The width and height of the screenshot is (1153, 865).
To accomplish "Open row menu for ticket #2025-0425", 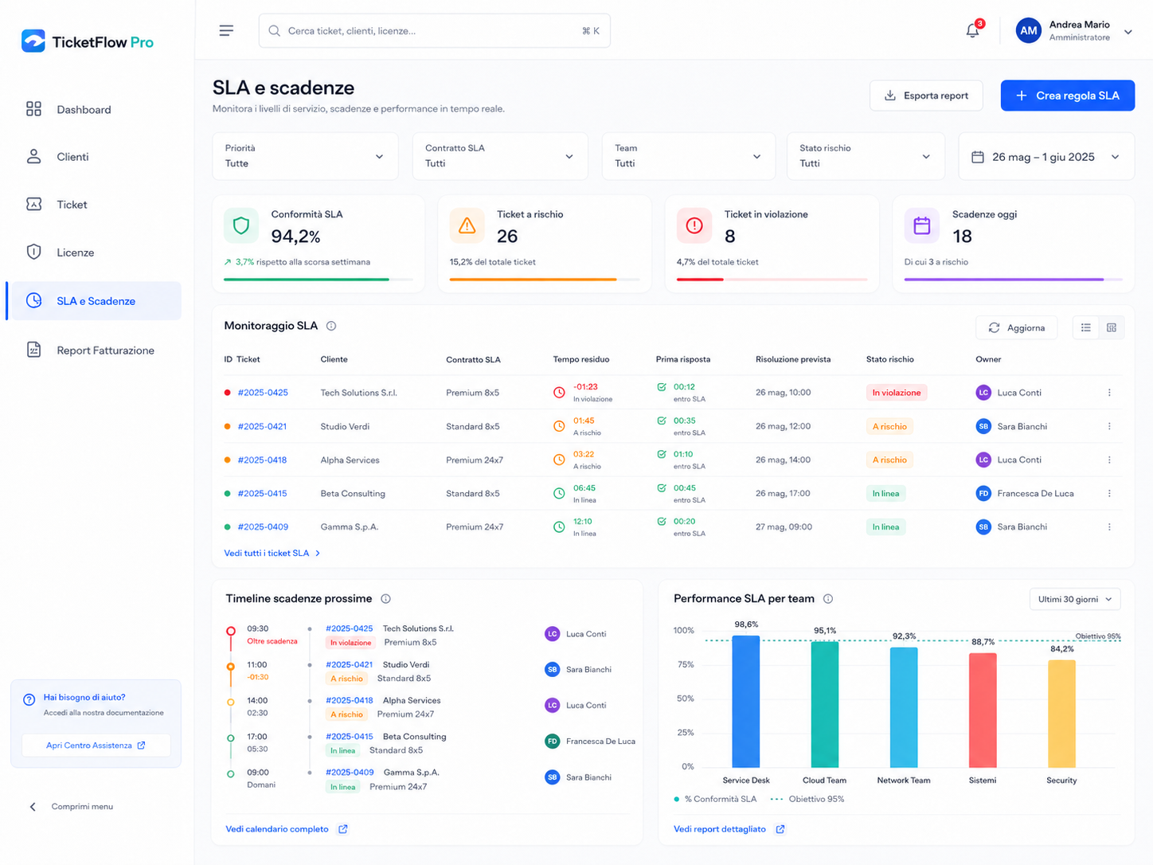I will (1109, 393).
